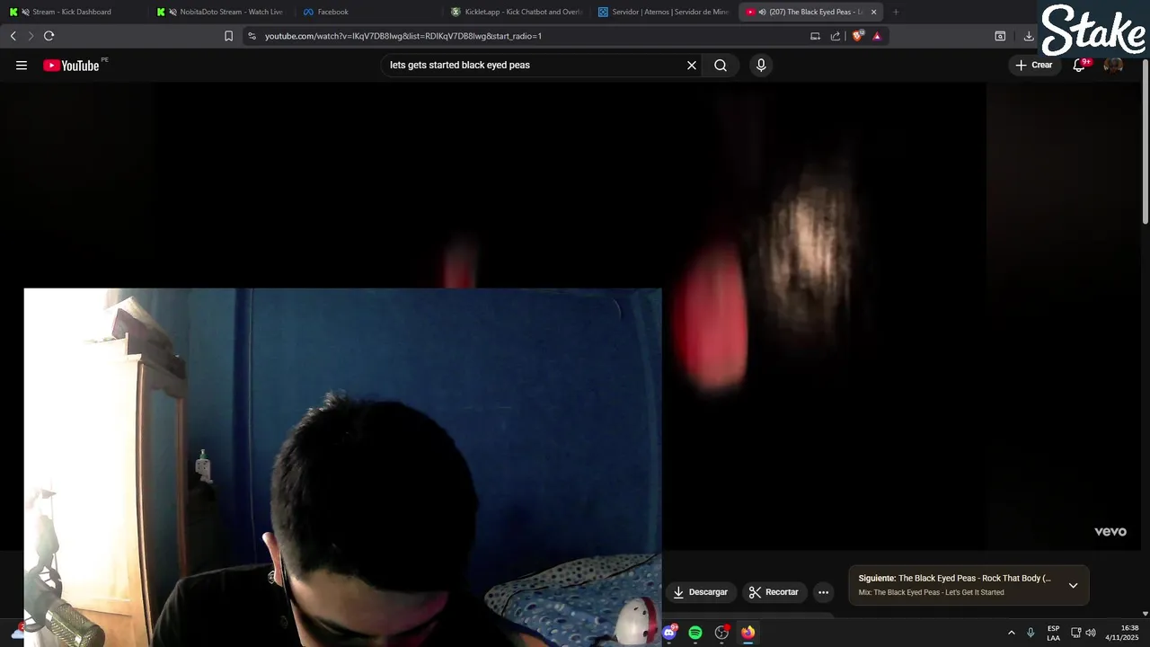Image resolution: width=1150 pixels, height=647 pixels.
Task: Open browser downloads panel
Action: [x=1029, y=36]
